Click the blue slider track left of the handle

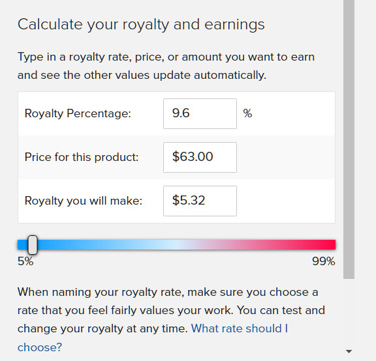23,244
